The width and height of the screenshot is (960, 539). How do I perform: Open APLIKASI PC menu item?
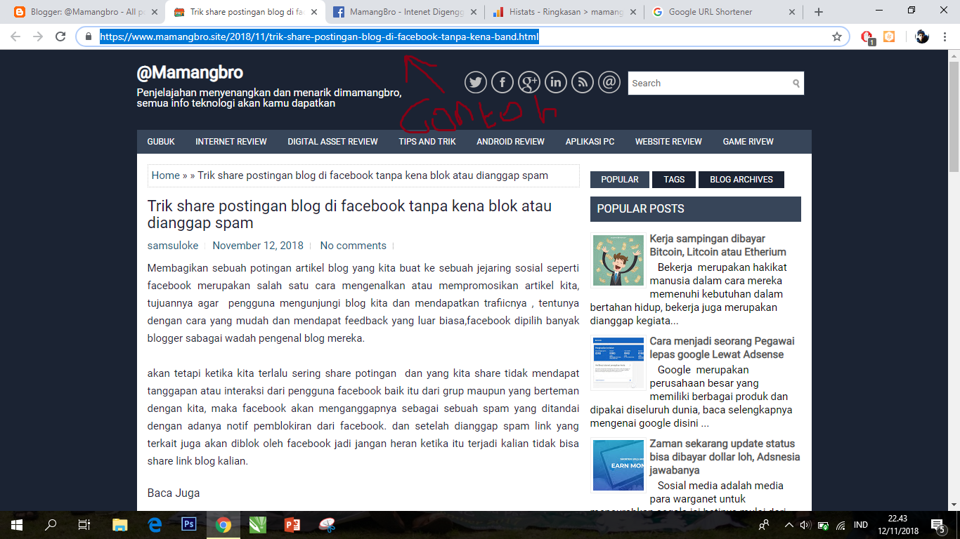tap(590, 142)
